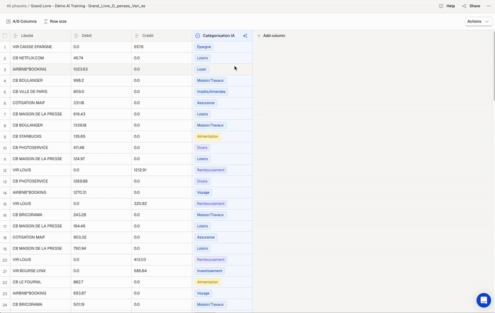Click the AI sparkle icon in Catégorisation IA header
The image size is (495, 313).
coord(245,36)
